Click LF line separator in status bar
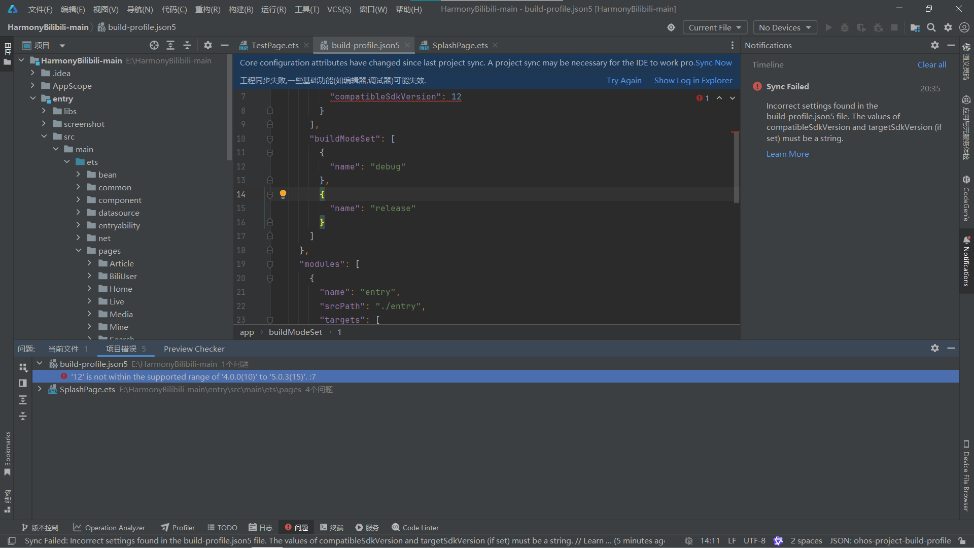 pos(732,541)
